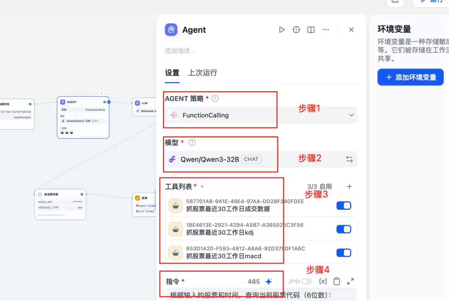Collapse the 工具列表 section arrow
Image resolution: width=449 pixels, height=301 pixels.
pyautogui.click(x=202, y=187)
